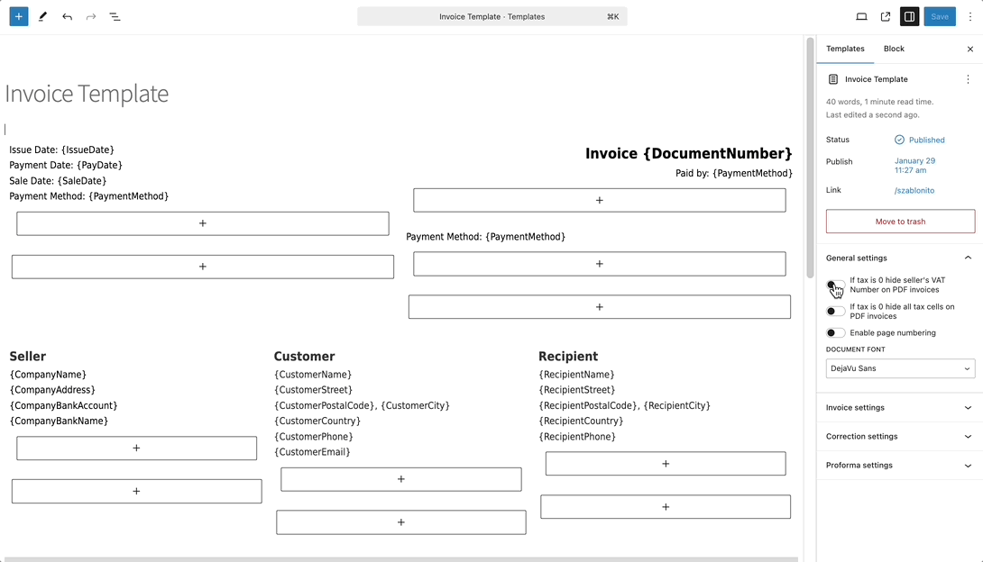Open Invoice Template actions three-dot menu
Image resolution: width=983 pixels, height=562 pixels.
pyautogui.click(x=968, y=79)
